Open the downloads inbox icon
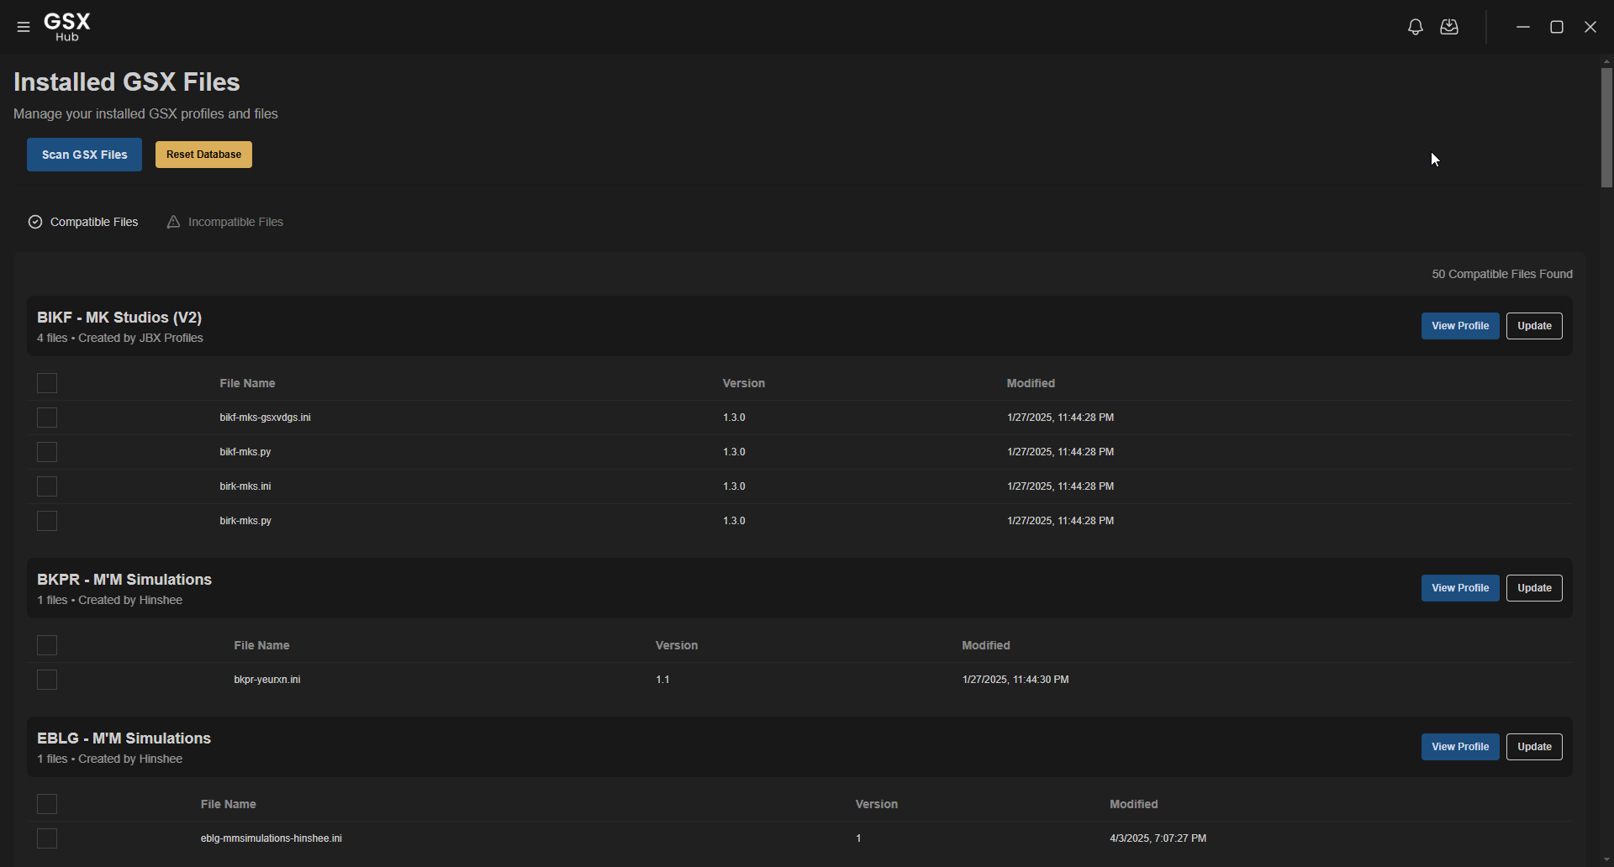 pyautogui.click(x=1449, y=27)
